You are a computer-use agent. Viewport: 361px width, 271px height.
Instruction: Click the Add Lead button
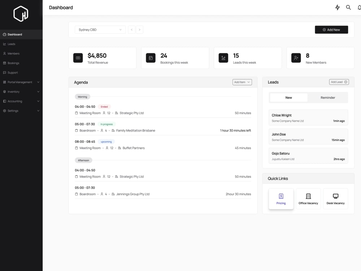(339, 82)
